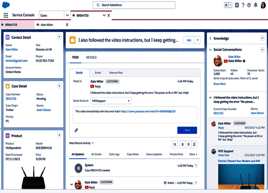Switch to the Internal Post tab
The height and width of the screenshot is (193, 268).
(x=116, y=73)
